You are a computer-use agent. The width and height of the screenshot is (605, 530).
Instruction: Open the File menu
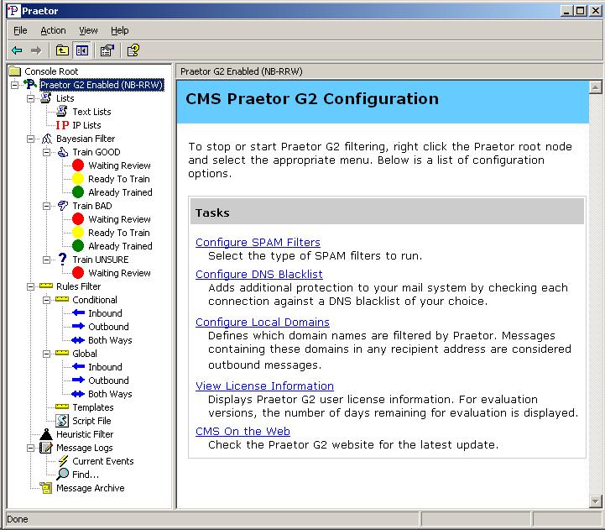tap(20, 30)
